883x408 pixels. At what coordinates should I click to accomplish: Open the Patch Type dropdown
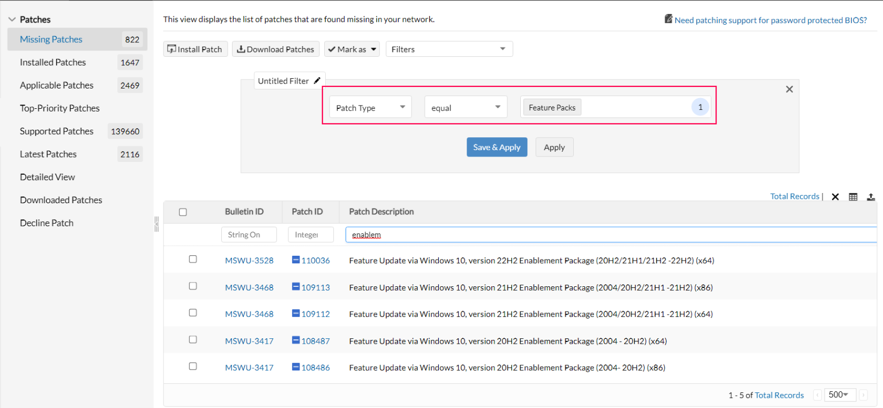tap(370, 107)
